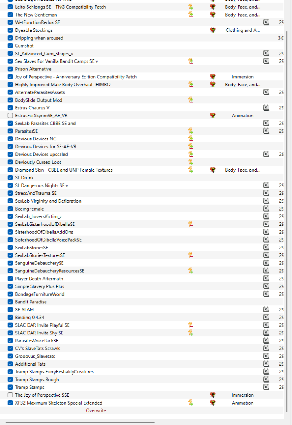Screen dimensions: 292x425
Task: Click the horizontal scrollbar below the mod list
Action: (x=80, y=422)
